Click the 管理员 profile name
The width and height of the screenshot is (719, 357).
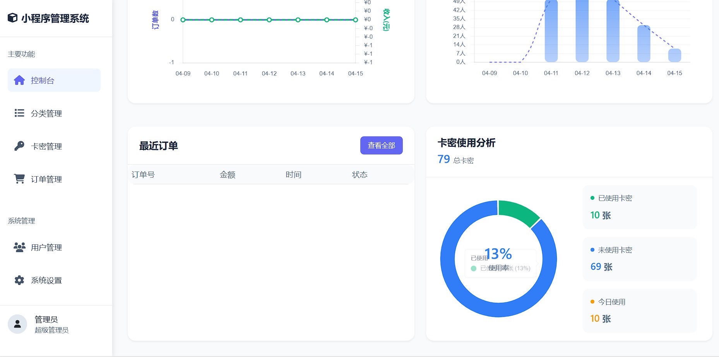tap(46, 319)
